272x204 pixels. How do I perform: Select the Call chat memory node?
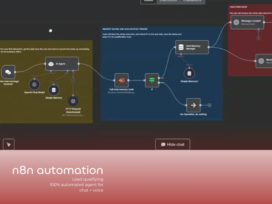click(x=121, y=80)
